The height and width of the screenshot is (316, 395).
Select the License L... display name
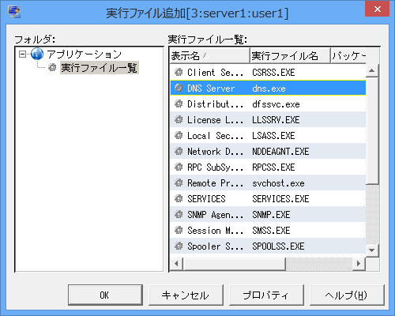click(215, 119)
